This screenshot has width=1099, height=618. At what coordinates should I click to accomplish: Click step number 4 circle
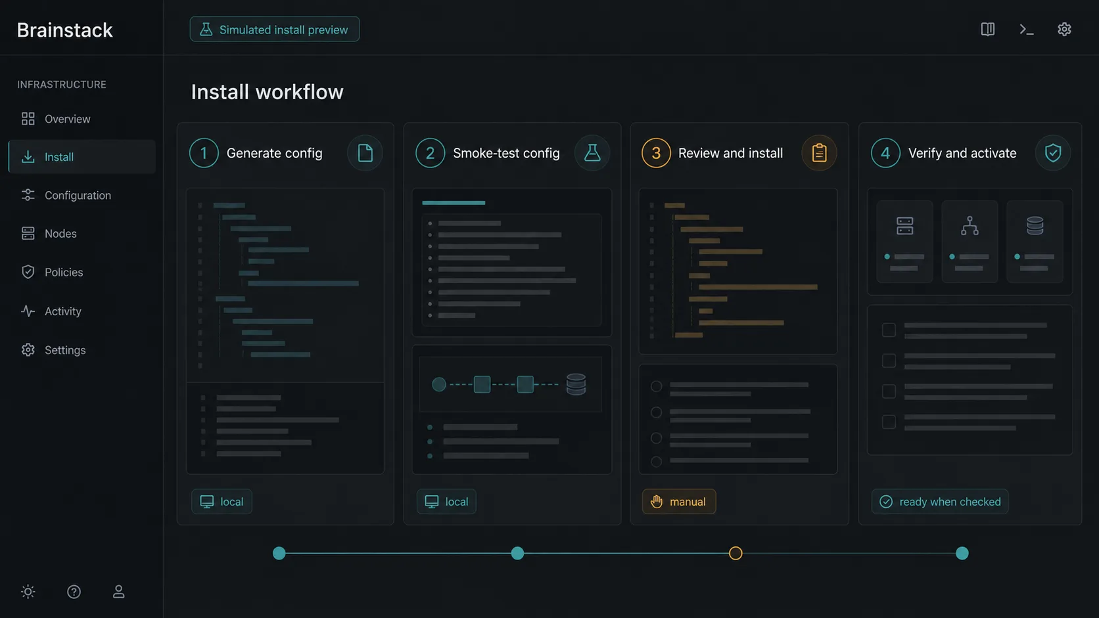click(885, 153)
